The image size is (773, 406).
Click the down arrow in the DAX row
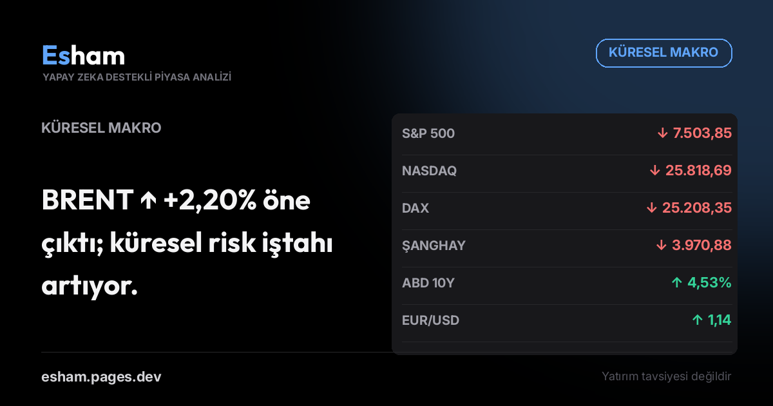651,208
